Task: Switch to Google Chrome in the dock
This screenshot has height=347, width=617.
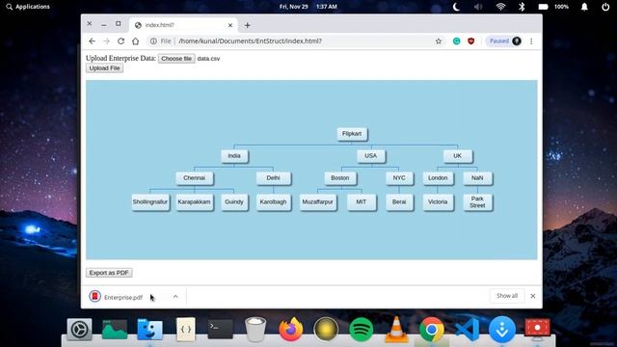Action: [x=431, y=330]
